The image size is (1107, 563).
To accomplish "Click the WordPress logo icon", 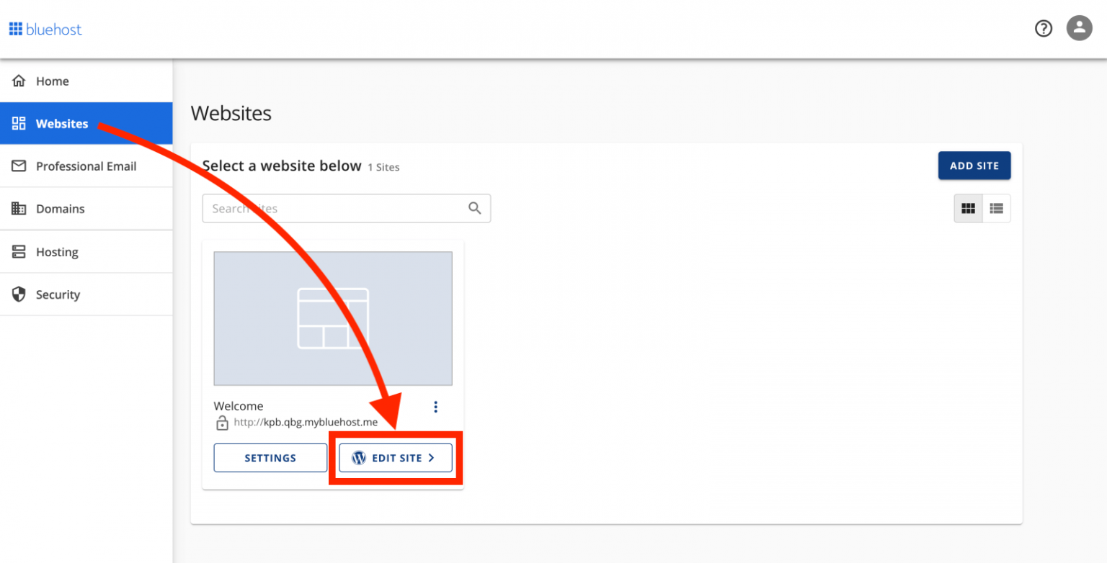I will [359, 458].
